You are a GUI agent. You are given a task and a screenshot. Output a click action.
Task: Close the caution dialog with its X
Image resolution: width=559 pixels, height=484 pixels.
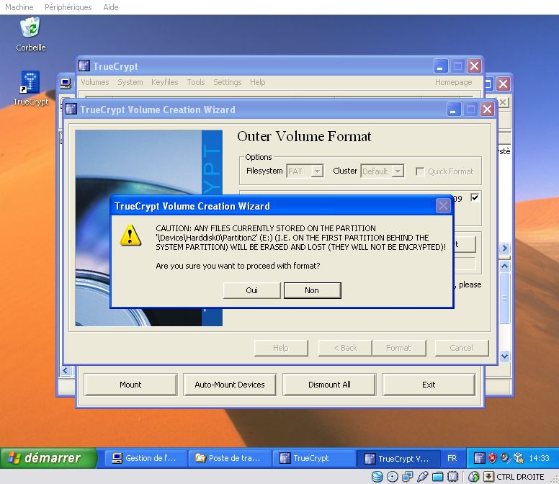pos(443,206)
